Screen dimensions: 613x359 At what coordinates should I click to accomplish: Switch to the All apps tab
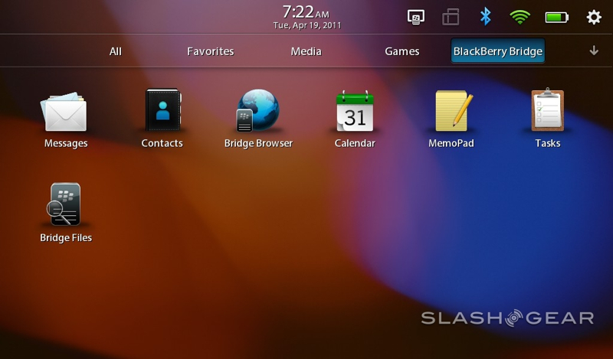pyautogui.click(x=116, y=51)
